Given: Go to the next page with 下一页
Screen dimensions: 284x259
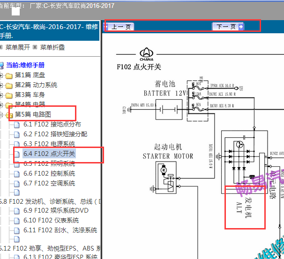Looking at the screenshot, I should point(228,27).
